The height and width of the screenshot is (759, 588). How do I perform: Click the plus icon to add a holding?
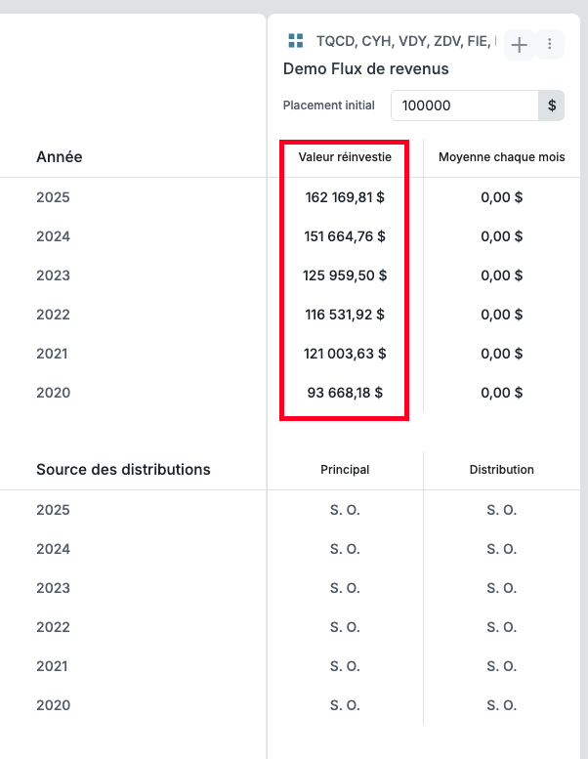point(520,44)
